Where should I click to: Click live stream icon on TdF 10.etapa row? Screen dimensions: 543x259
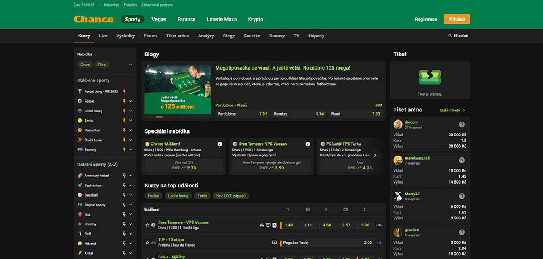pos(274,243)
